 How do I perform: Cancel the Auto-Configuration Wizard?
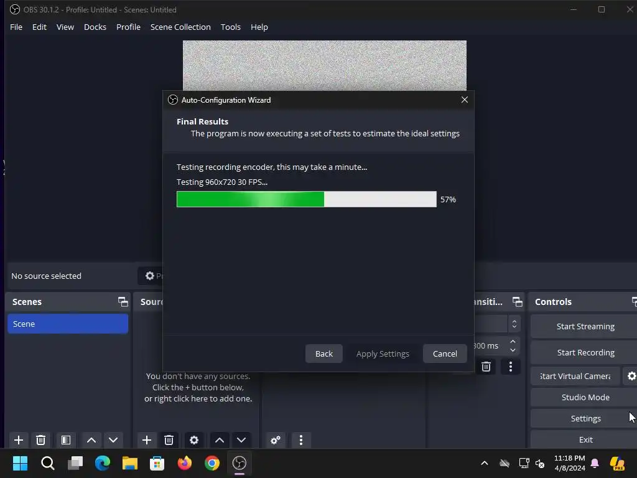(445, 354)
